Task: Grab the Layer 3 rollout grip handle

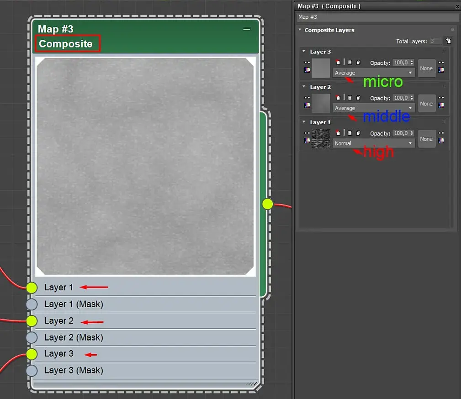Action: [x=444, y=51]
